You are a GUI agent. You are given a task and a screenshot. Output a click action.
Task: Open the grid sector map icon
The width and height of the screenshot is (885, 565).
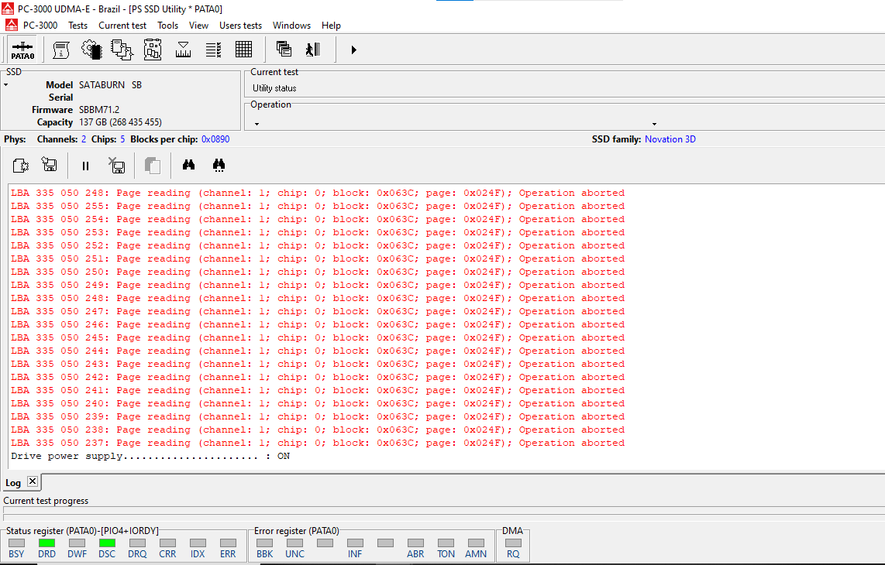pos(244,50)
